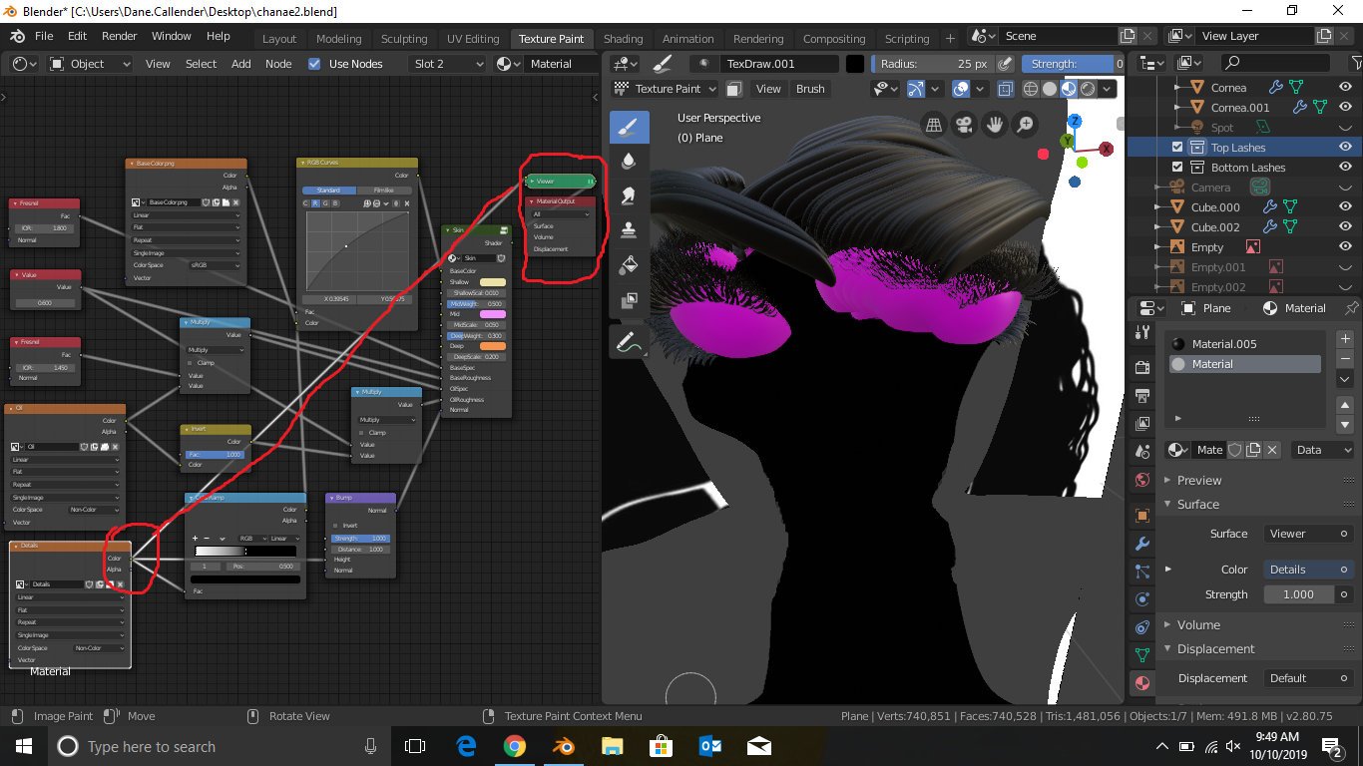Switch to solid viewport shading

1050,89
